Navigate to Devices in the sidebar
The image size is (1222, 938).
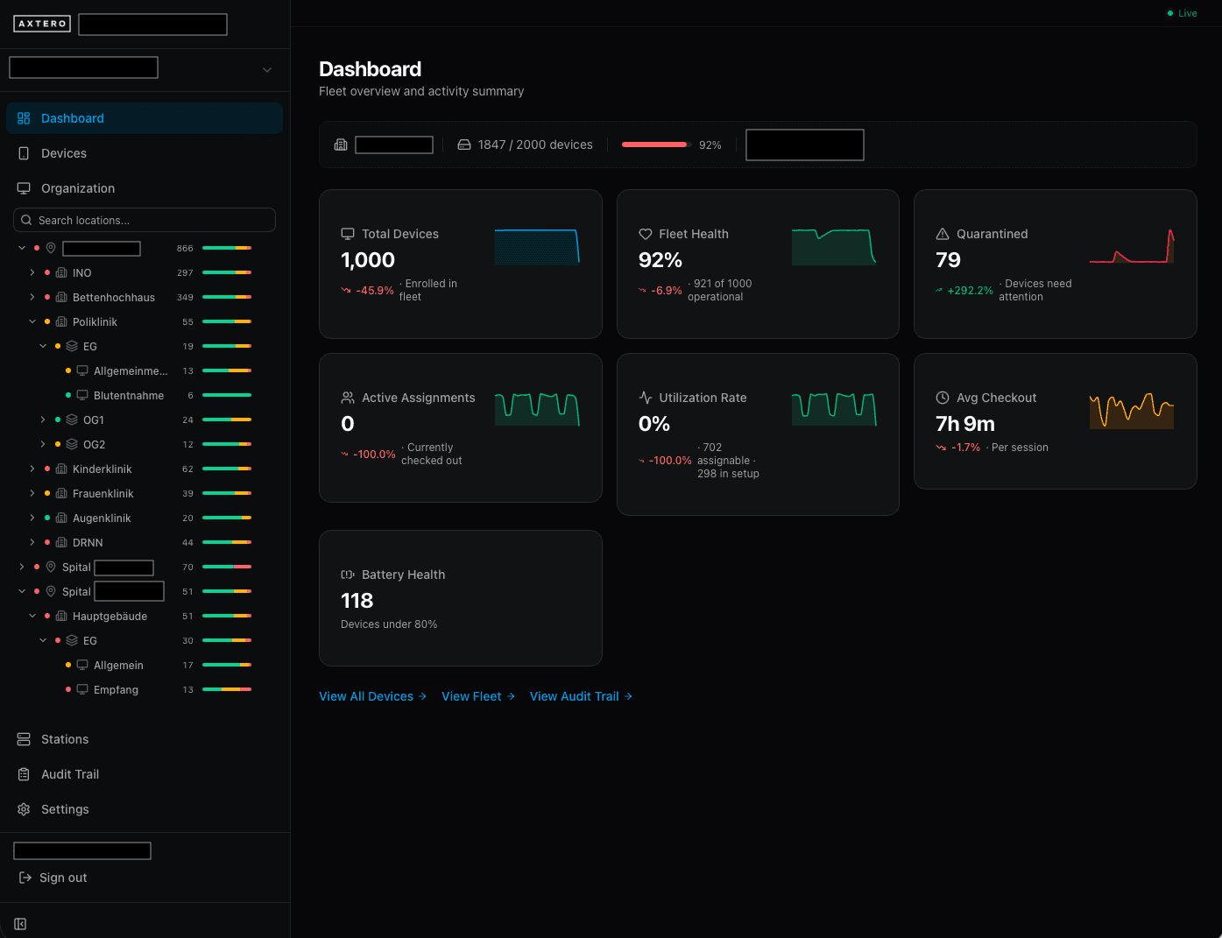point(62,152)
